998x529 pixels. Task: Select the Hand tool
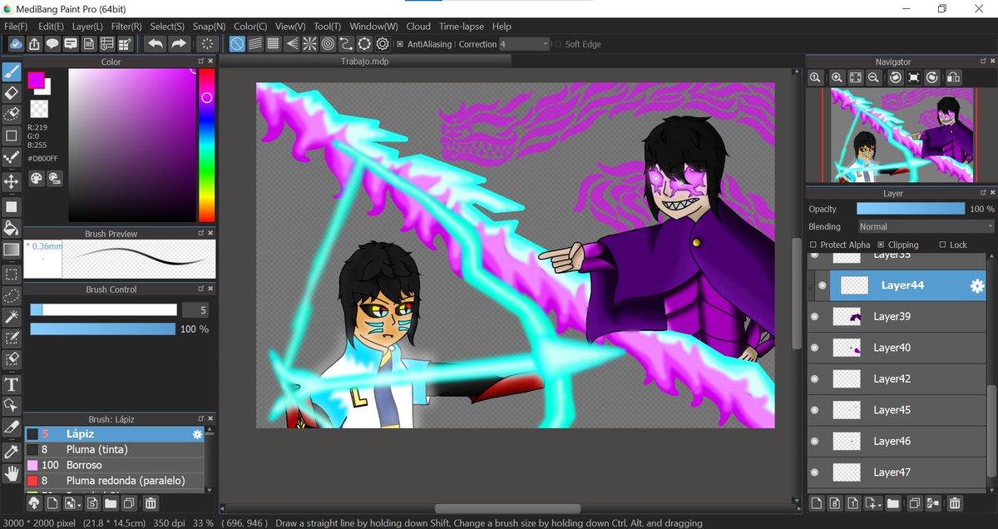click(12, 473)
